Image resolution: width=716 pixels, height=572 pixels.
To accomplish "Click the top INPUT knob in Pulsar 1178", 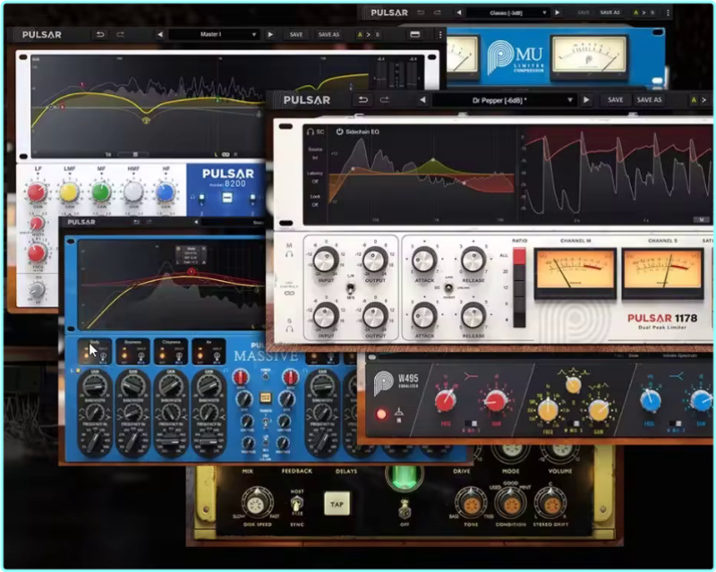I will [x=326, y=260].
